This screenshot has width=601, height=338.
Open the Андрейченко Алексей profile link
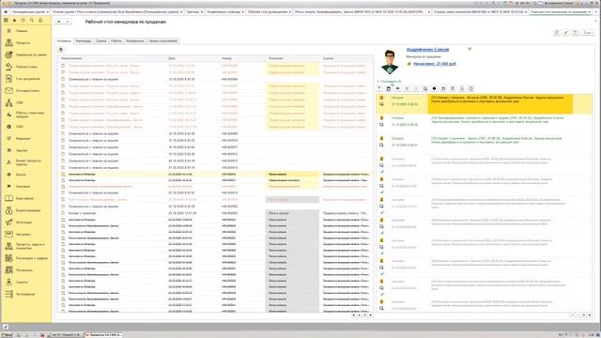point(427,50)
